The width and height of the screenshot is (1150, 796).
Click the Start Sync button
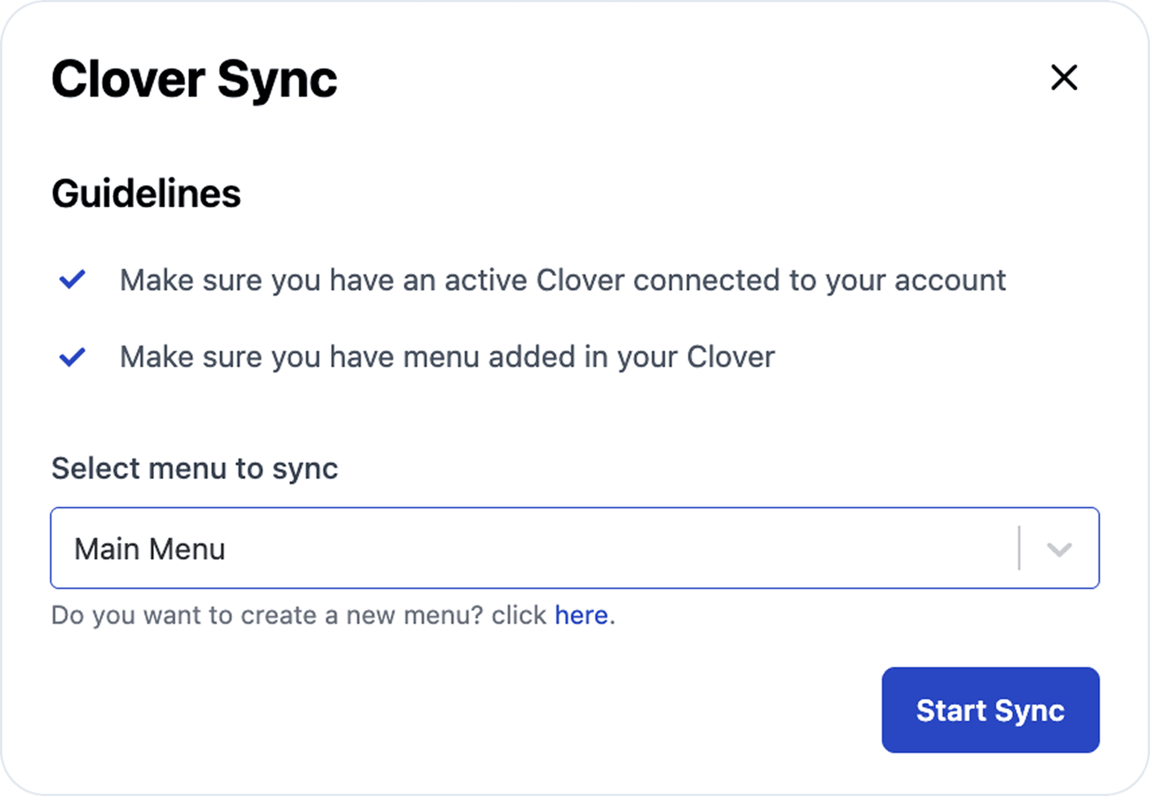point(990,710)
